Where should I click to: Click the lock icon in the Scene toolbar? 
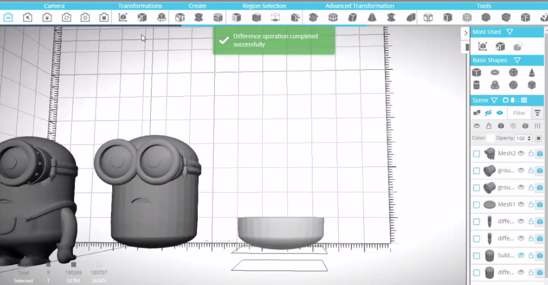tap(489, 126)
